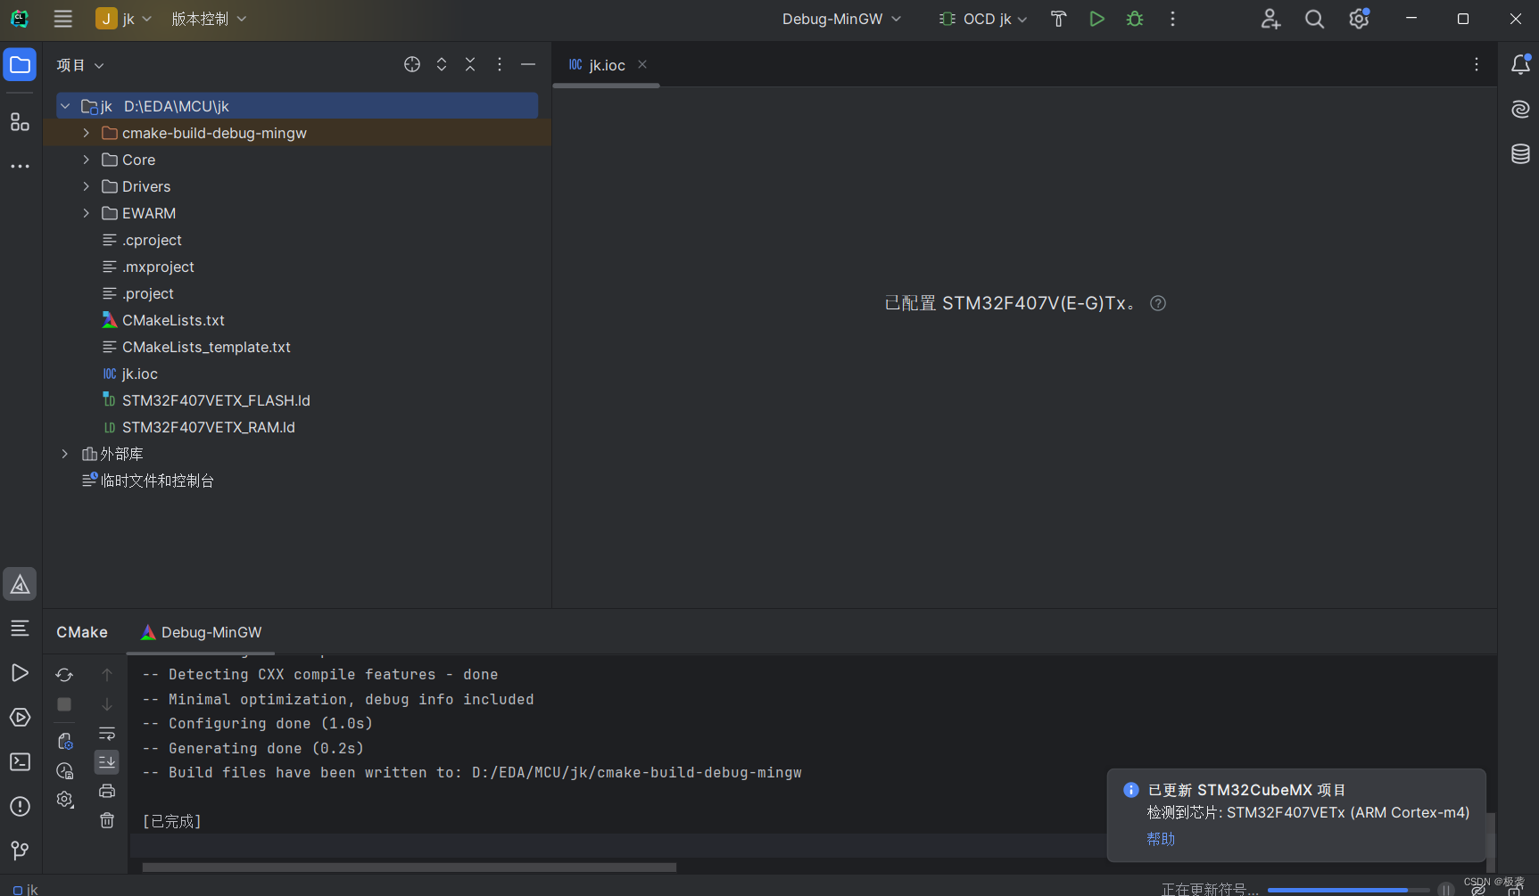The width and height of the screenshot is (1539, 896).
Task: Open the jk project dropdown
Action: coord(124,19)
